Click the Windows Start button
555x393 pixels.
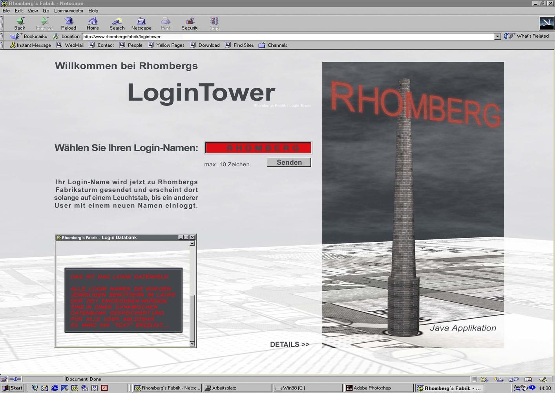point(13,388)
